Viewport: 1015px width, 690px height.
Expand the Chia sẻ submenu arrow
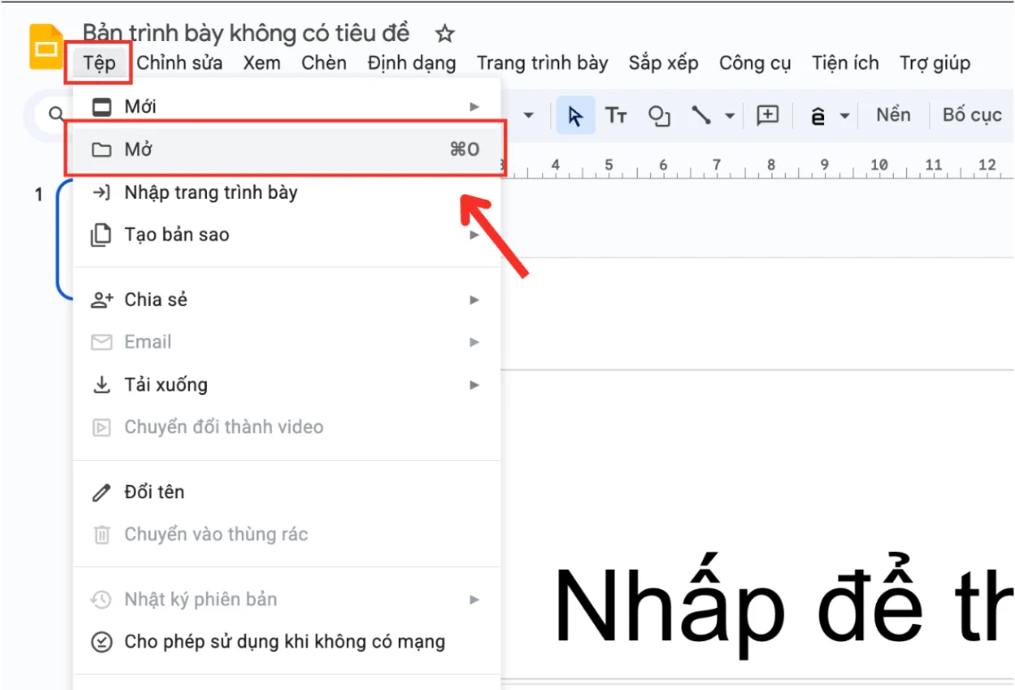pyautogui.click(x=474, y=300)
